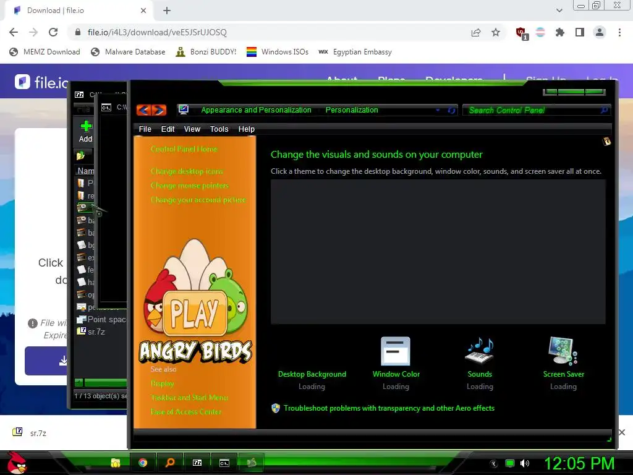Image resolution: width=633 pixels, height=475 pixels.
Task: Click the search magnifier in Control Panel
Action: 604,110
